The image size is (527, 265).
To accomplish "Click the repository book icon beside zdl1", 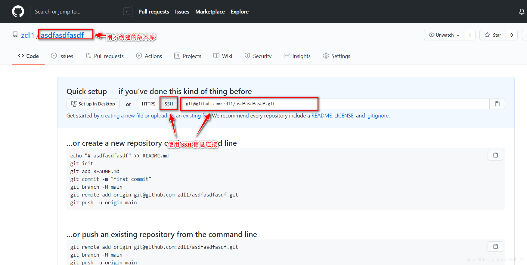I will (x=15, y=35).
